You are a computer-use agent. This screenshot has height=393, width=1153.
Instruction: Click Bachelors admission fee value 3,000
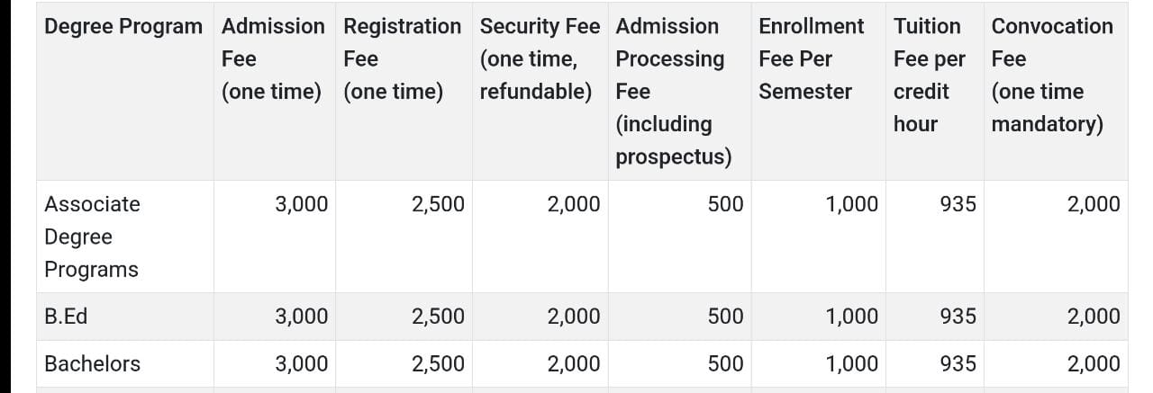coord(302,364)
